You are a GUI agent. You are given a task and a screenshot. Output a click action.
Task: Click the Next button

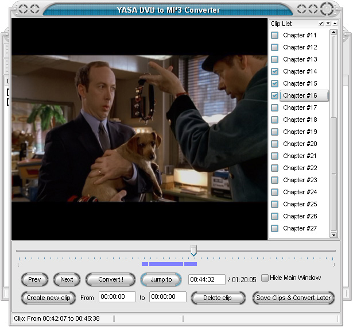(x=67, y=279)
